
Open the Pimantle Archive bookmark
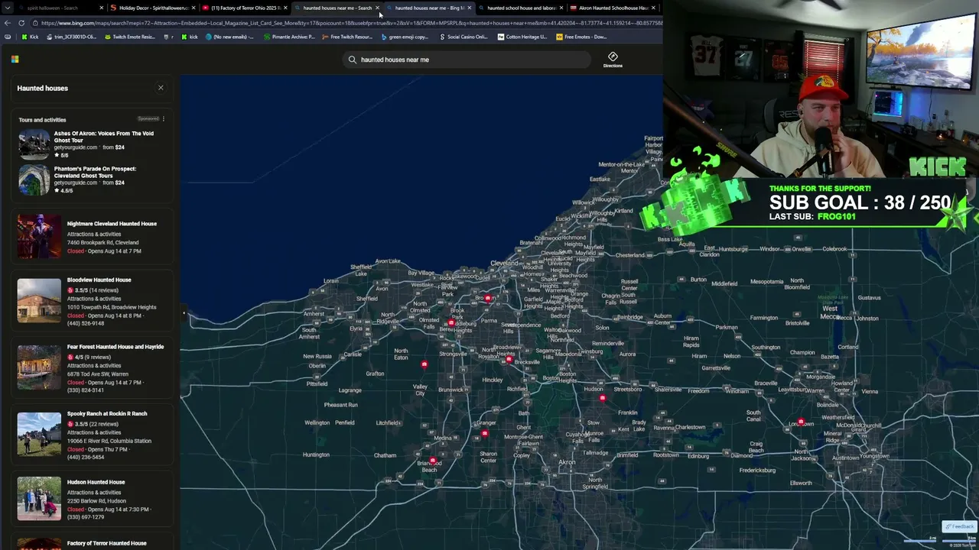[289, 37]
